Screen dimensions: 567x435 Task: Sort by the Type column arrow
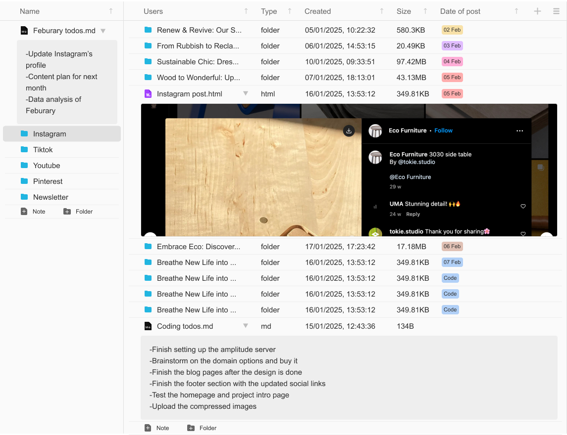pyautogui.click(x=290, y=11)
